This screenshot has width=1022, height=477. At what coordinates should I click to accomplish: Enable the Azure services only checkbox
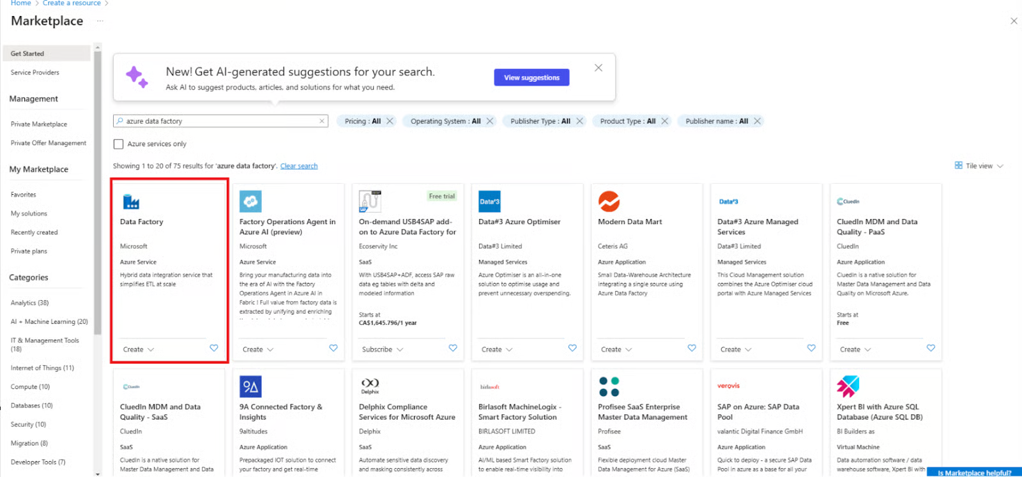[x=119, y=144]
